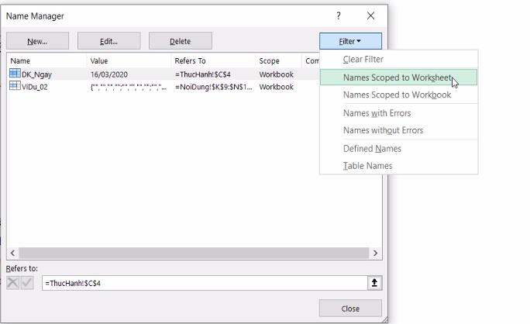Click Workbook scope of the DK_Ngay row
Viewport: 530px width, 324px height.
(276, 74)
